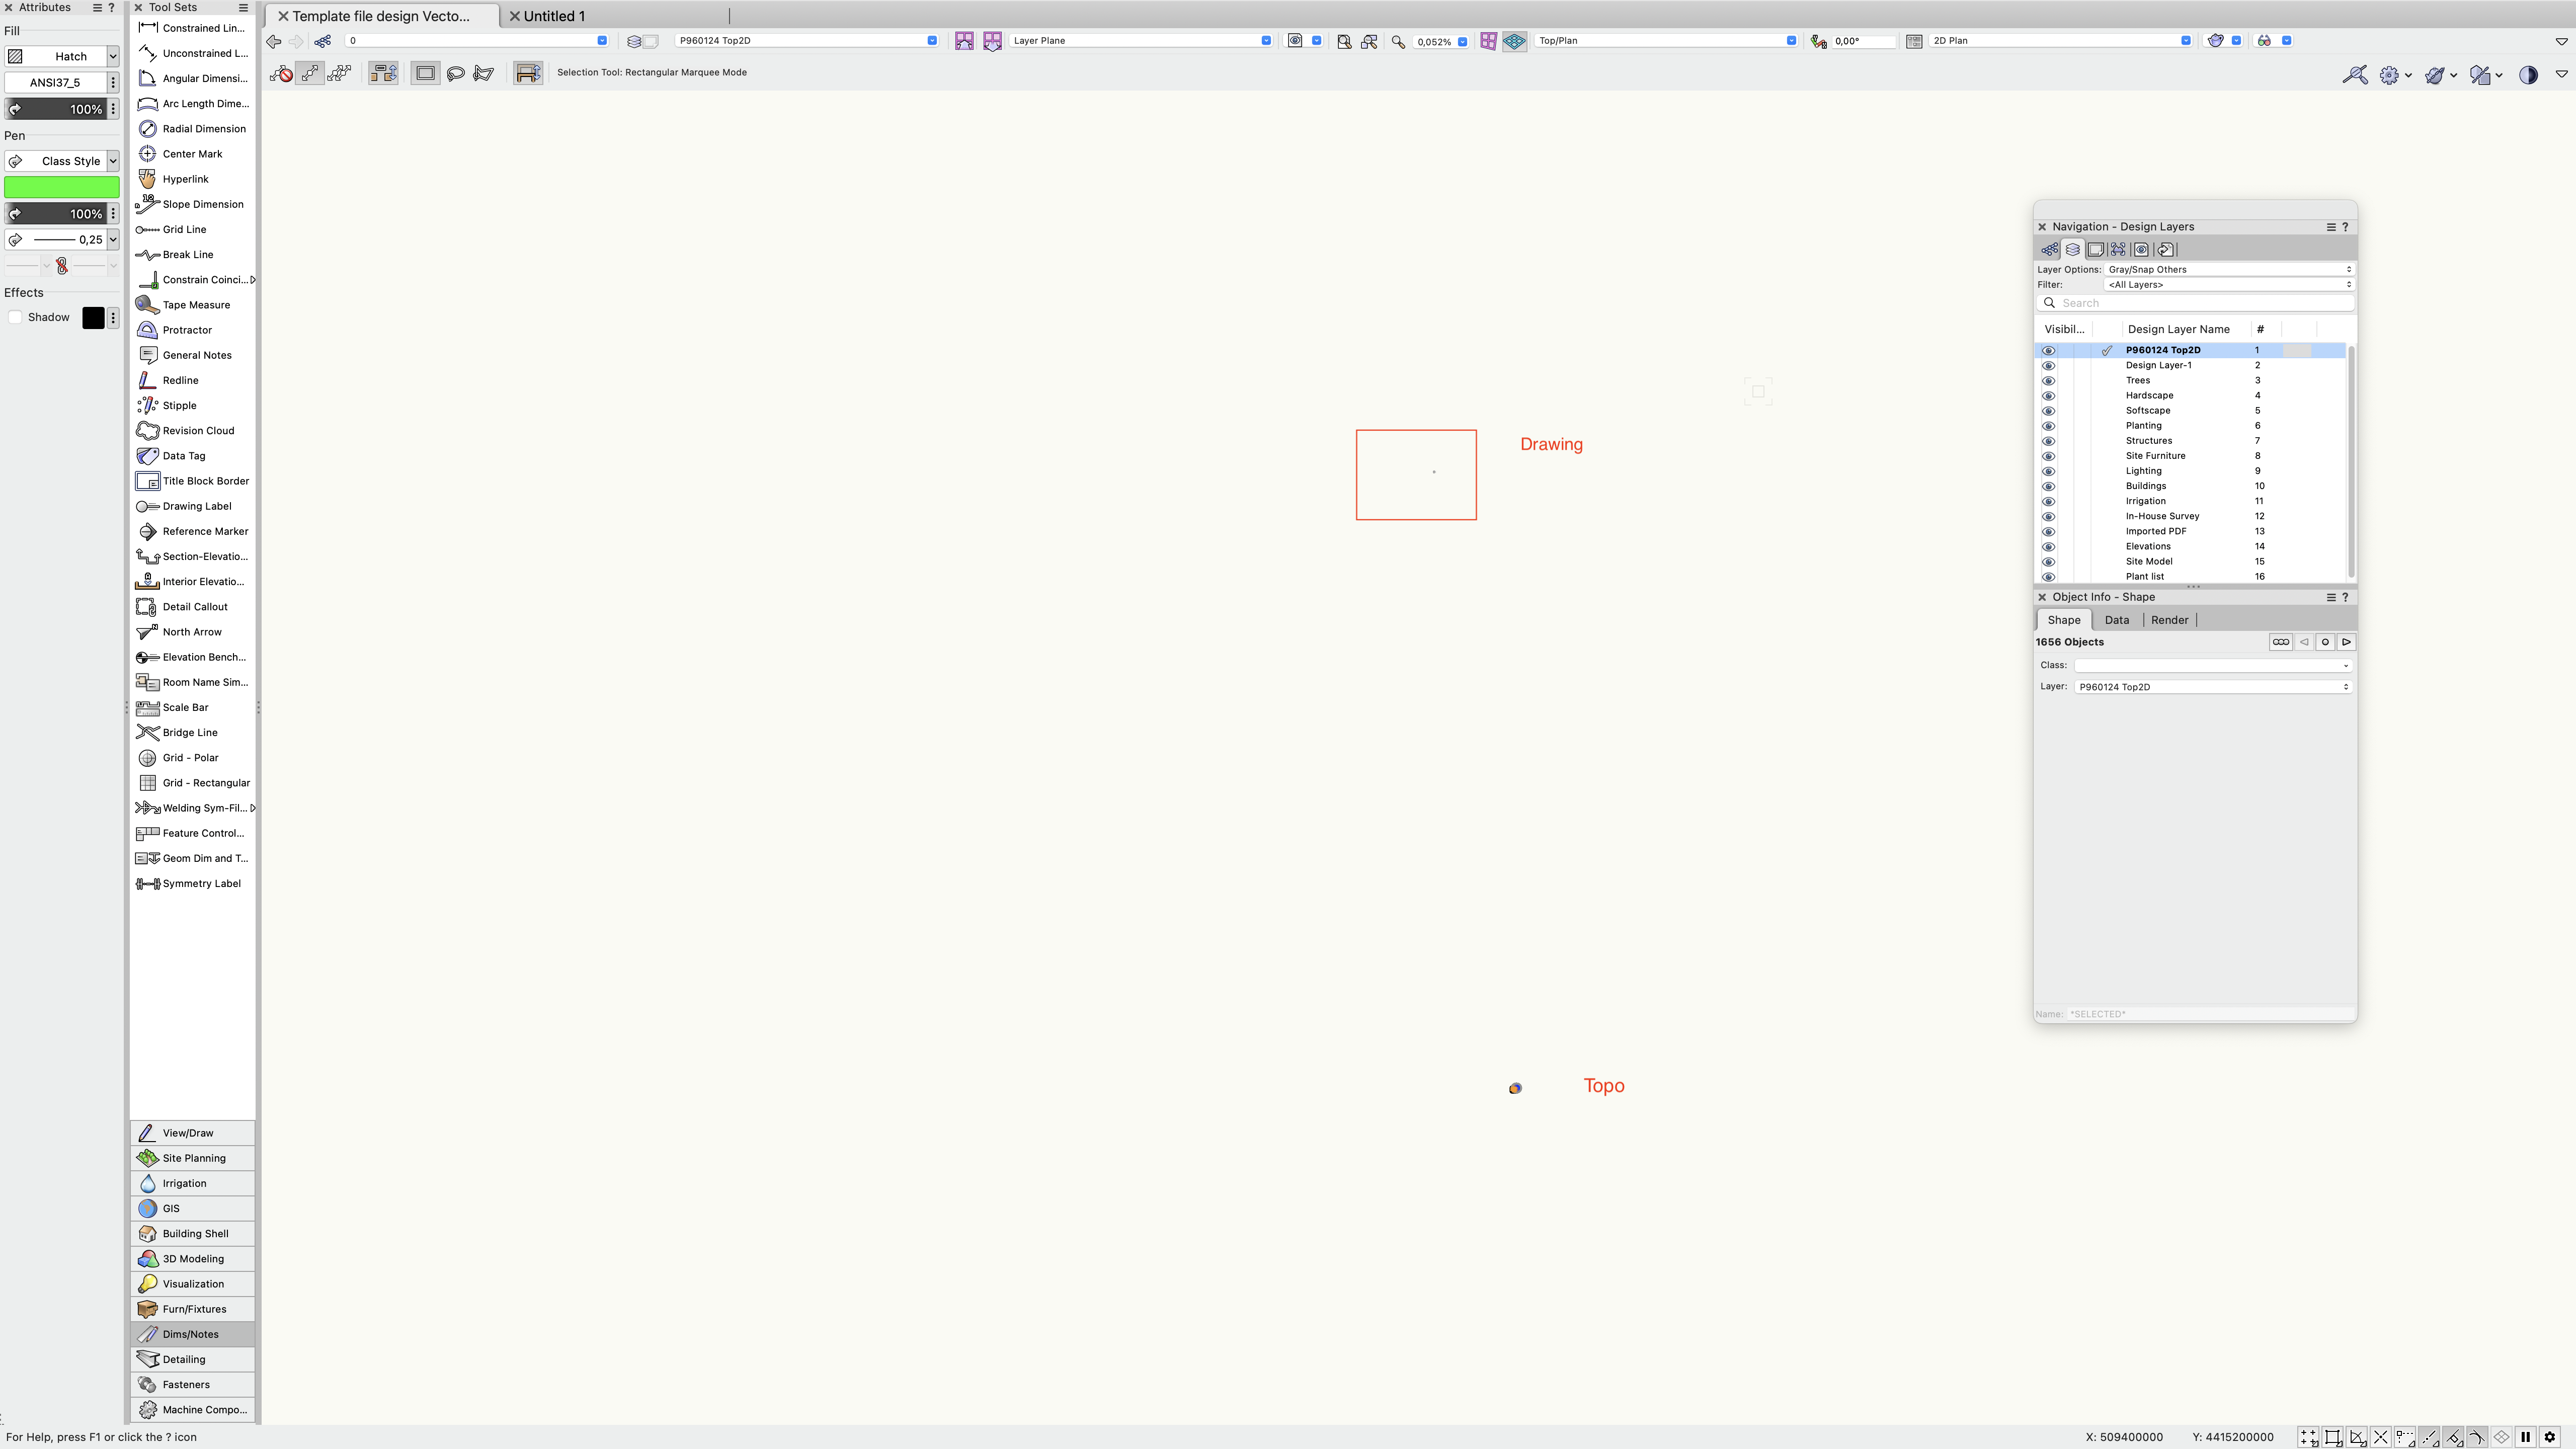Open the Site Planning tool set
The width and height of the screenshot is (2576, 1449).
(193, 1158)
